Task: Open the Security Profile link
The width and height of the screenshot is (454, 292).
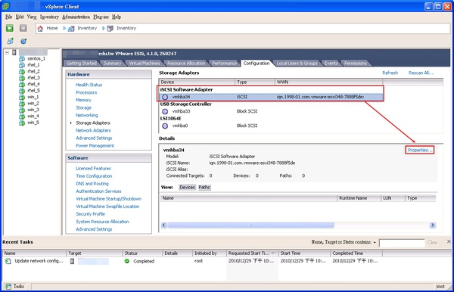Action: click(x=90, y=214)
